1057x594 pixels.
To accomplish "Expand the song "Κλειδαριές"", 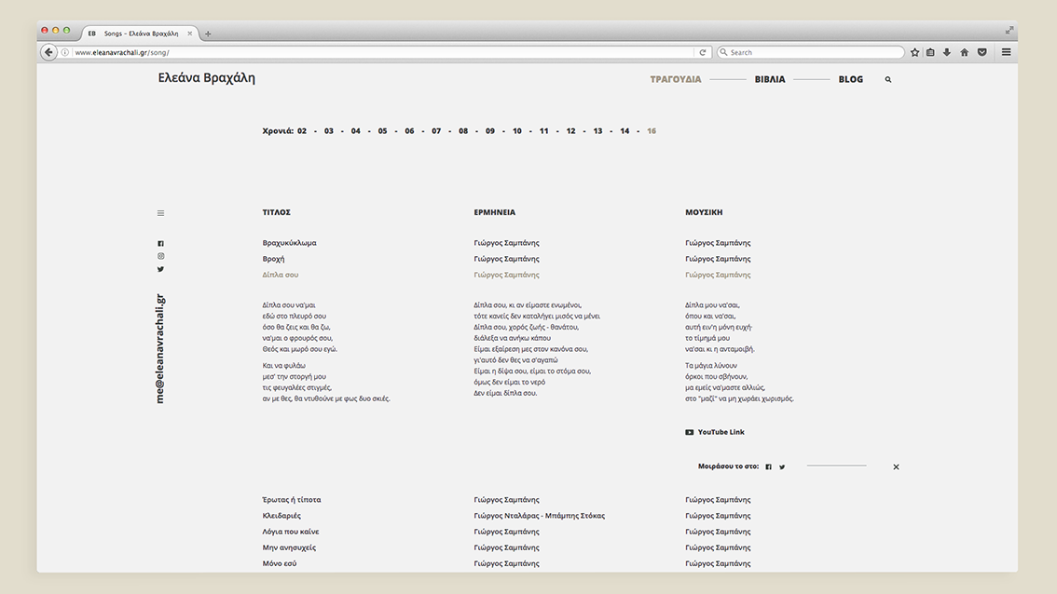I will coord(281,516).
